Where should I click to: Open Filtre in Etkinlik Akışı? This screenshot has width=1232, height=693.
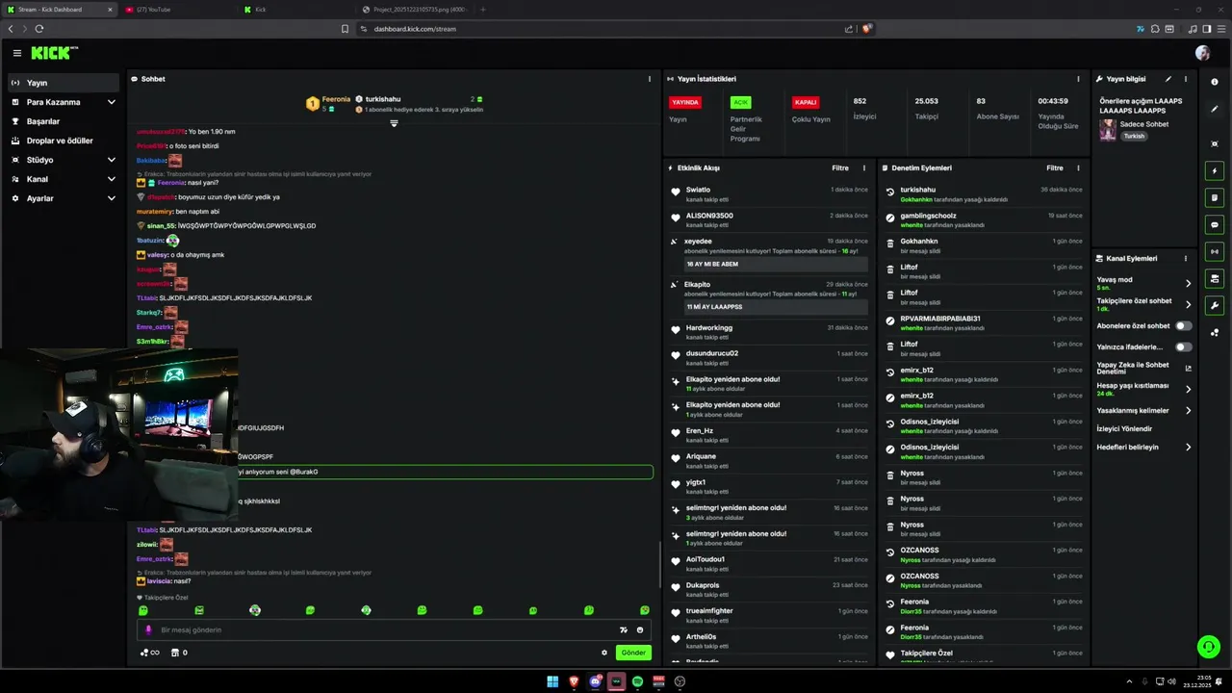click(x=840, y=167)
